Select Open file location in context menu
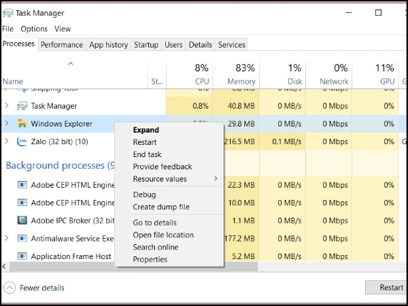Image resolution: width=408 pixels, height=306 pixels. 163,235
